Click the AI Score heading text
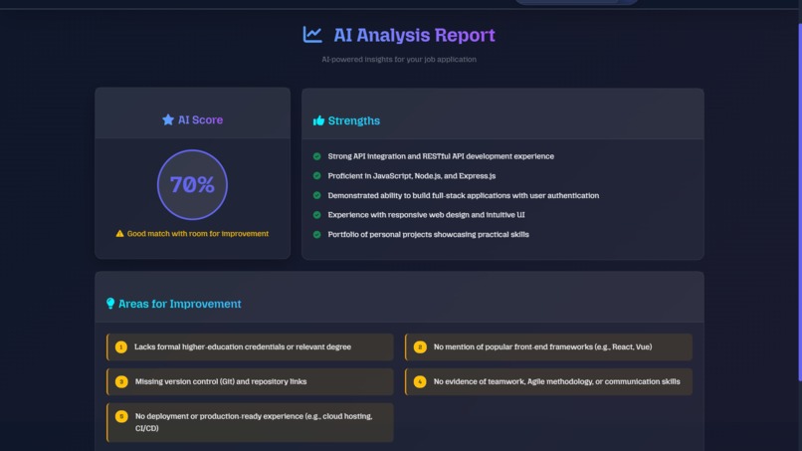This screenshot has height=451, width=802. point(201,119)
